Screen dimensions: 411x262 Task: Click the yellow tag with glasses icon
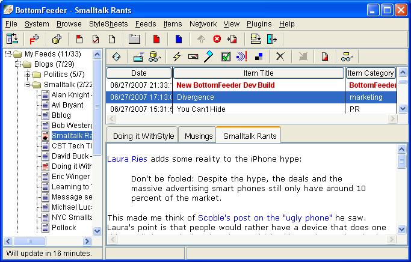coord(347,56)
